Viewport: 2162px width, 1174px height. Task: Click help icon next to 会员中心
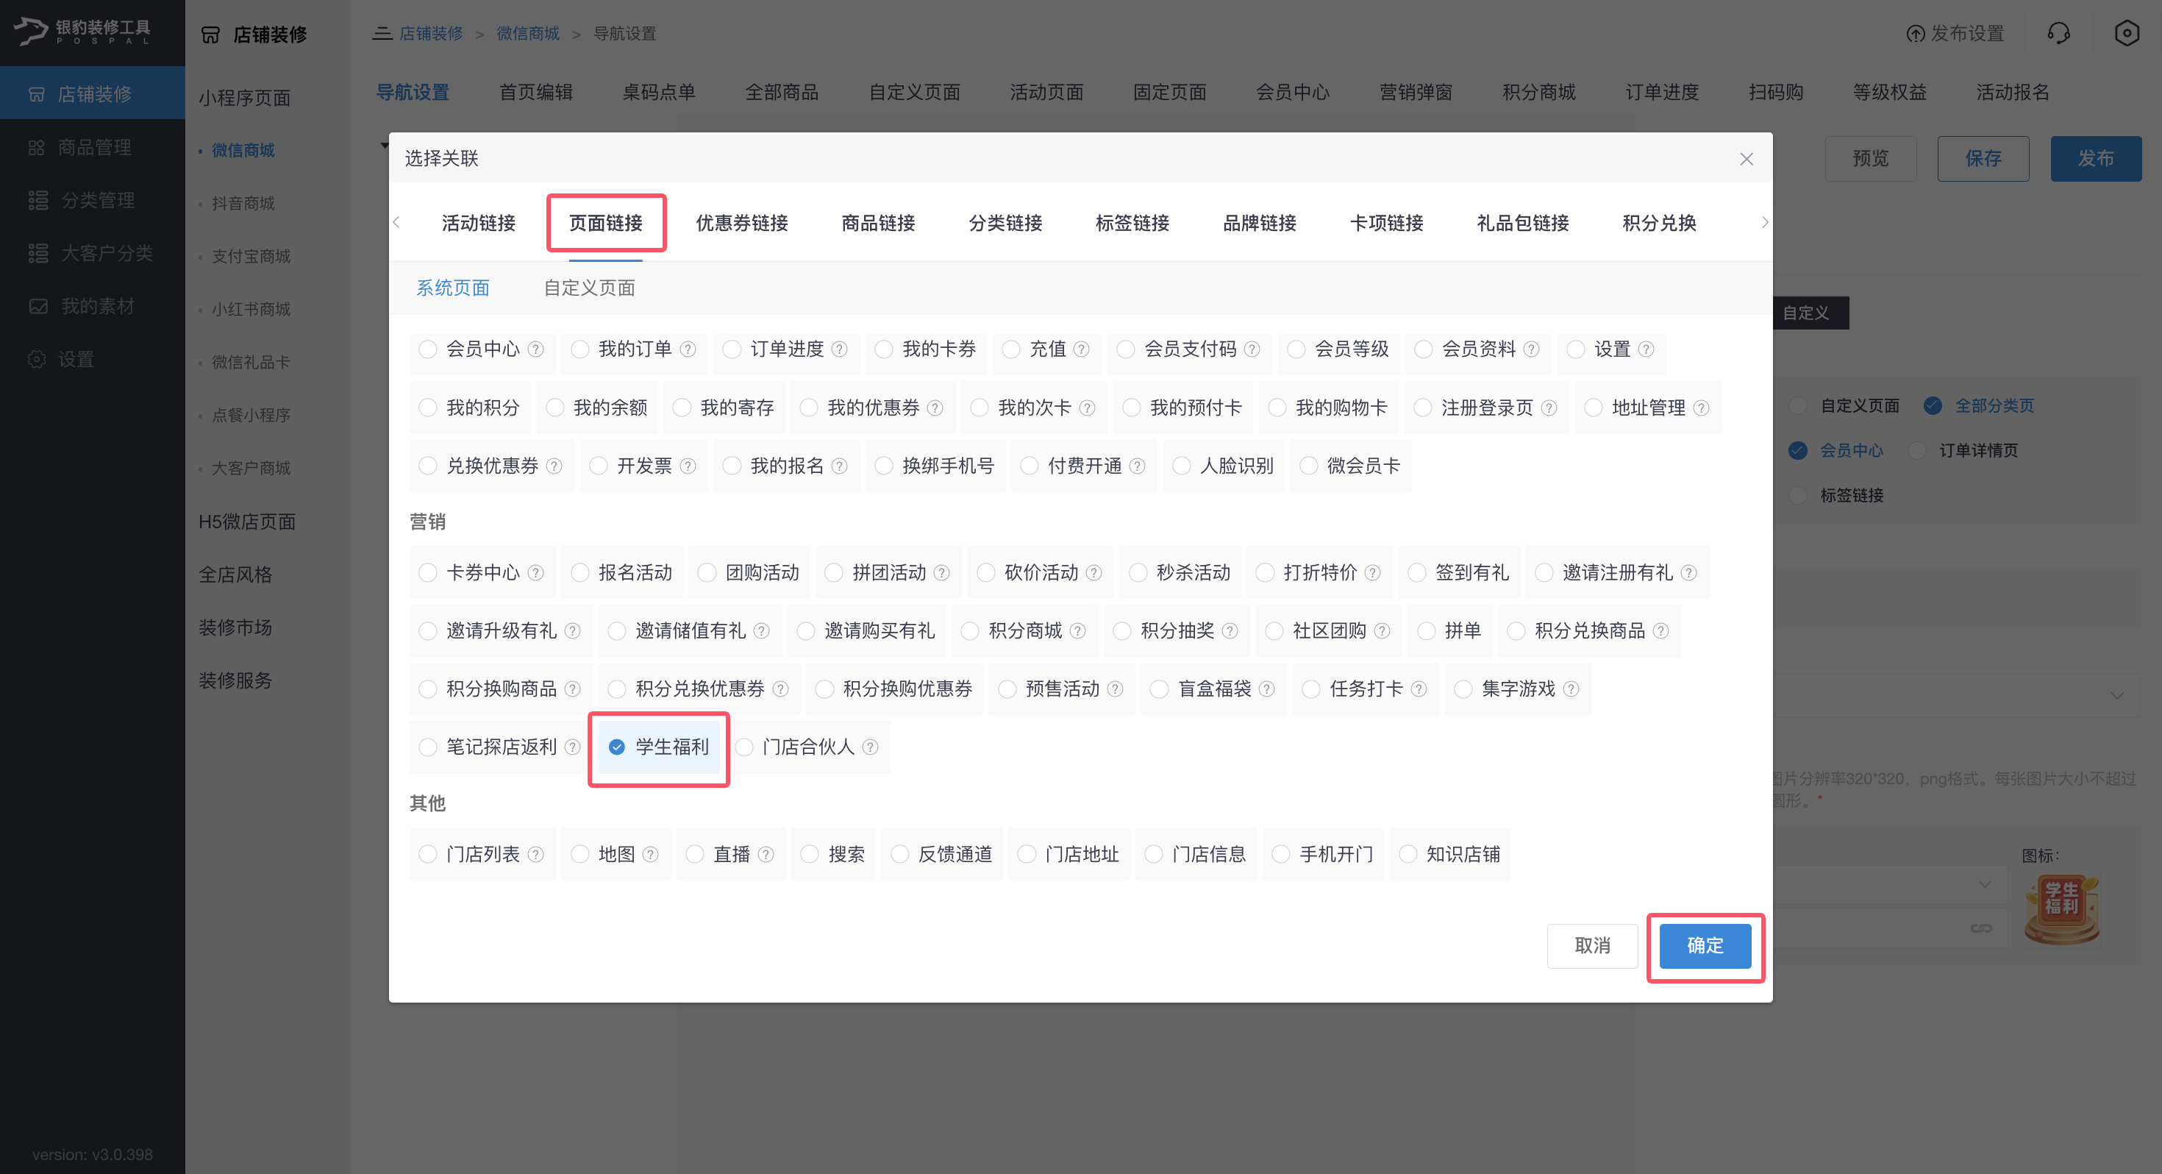click(x=535, y=349)
